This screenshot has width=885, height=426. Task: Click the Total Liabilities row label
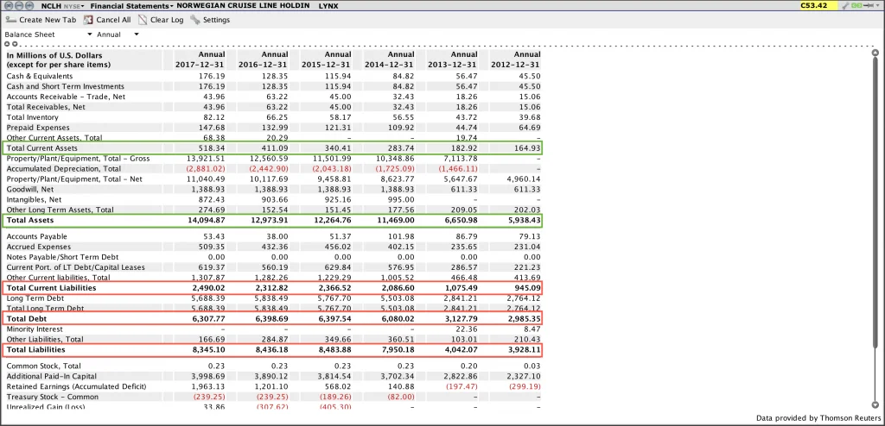click(x=35, y=350)
